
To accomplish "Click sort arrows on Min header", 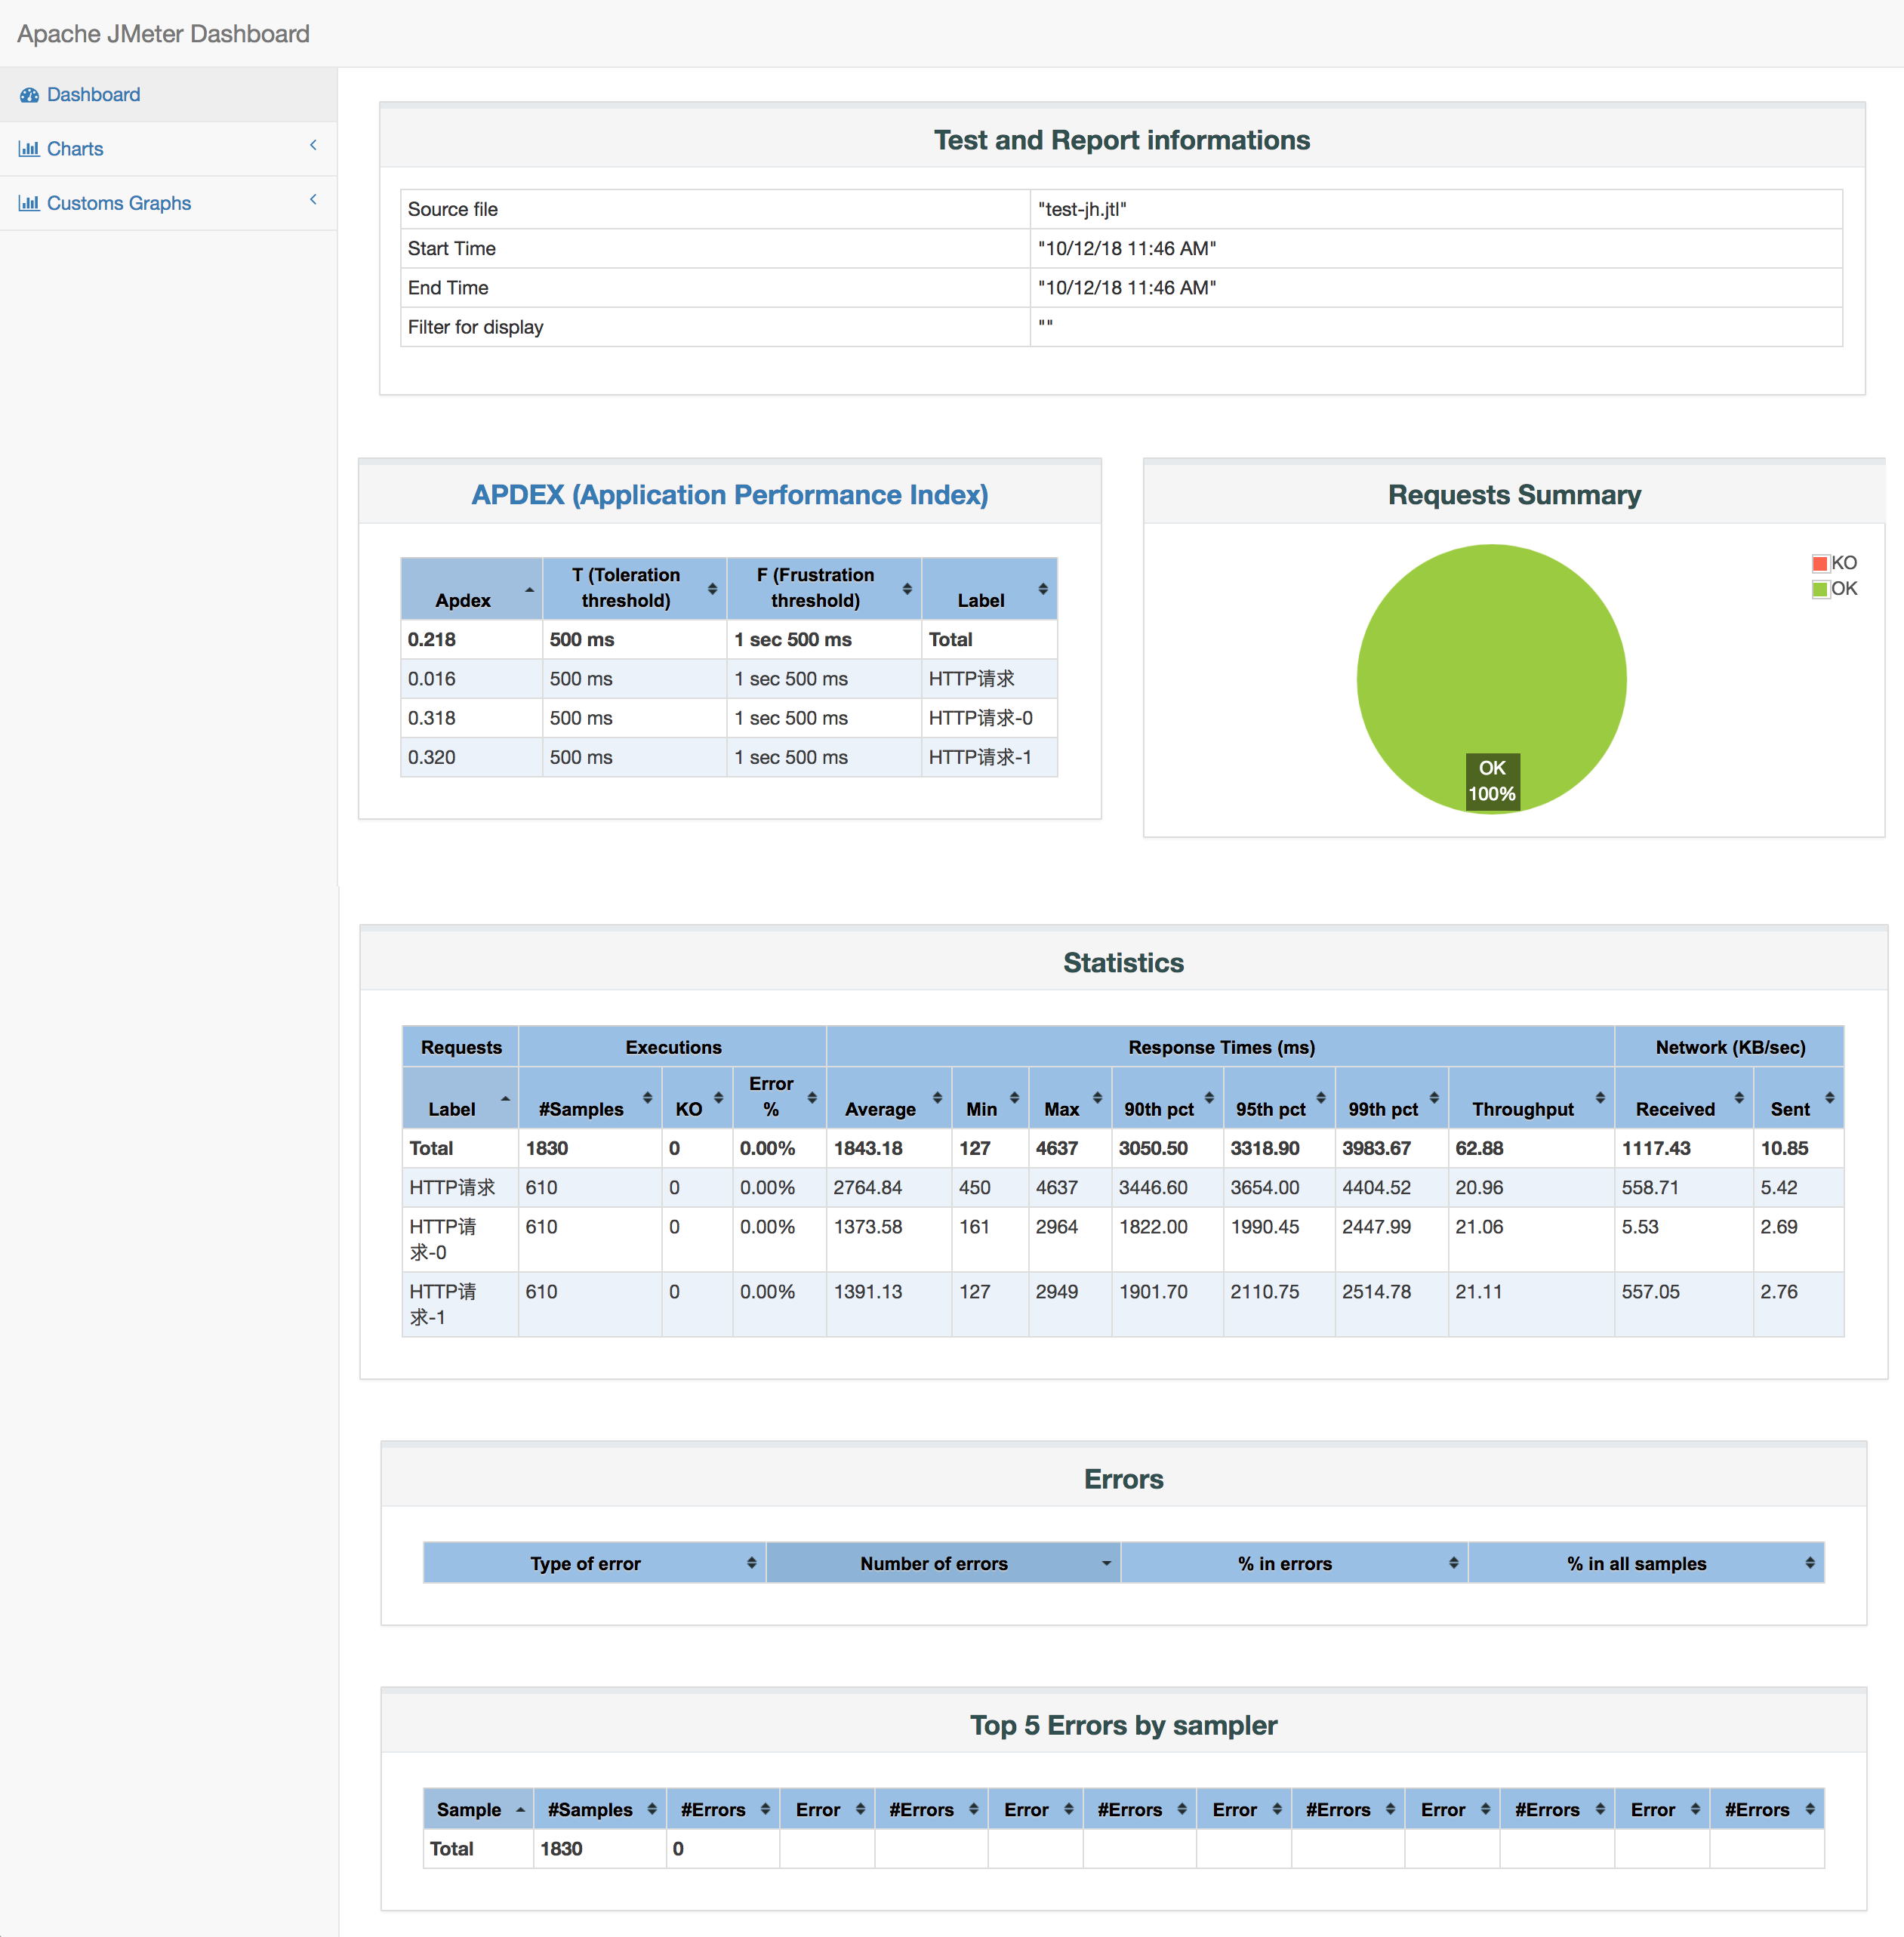I will coord(1014,1098).
